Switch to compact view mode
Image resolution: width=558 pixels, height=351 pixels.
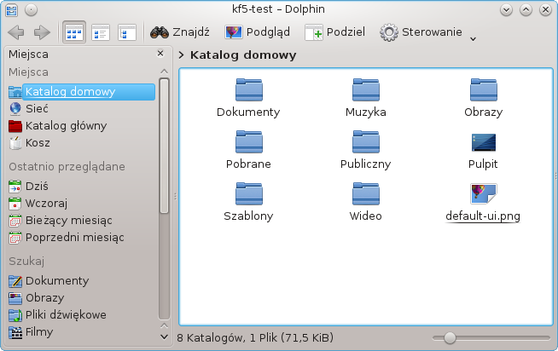tap(101, 33)
